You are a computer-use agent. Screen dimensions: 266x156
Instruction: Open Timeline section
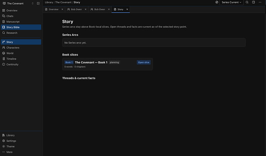21,59
